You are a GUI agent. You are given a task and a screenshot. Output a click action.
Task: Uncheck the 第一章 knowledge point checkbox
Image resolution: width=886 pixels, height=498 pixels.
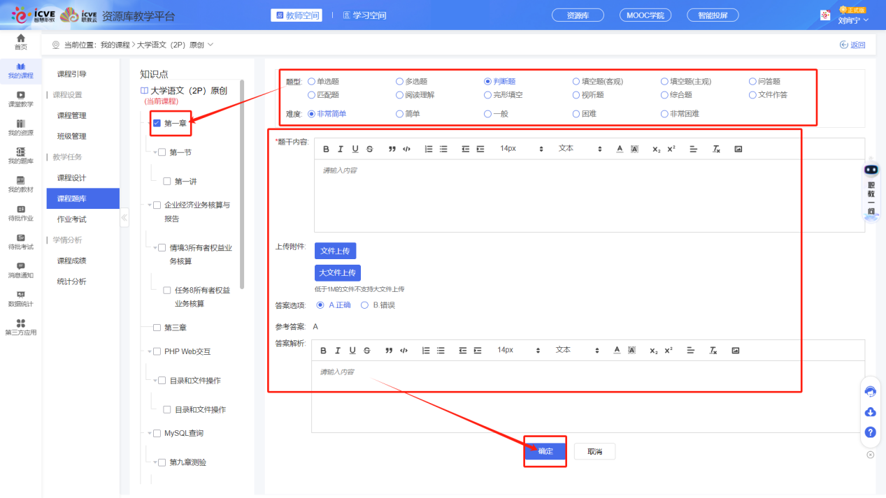(157, 124)
